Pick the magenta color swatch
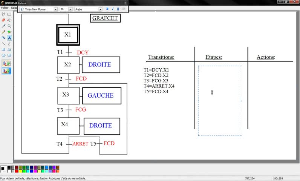Screen dimensions: 300x181 [35, 171]
